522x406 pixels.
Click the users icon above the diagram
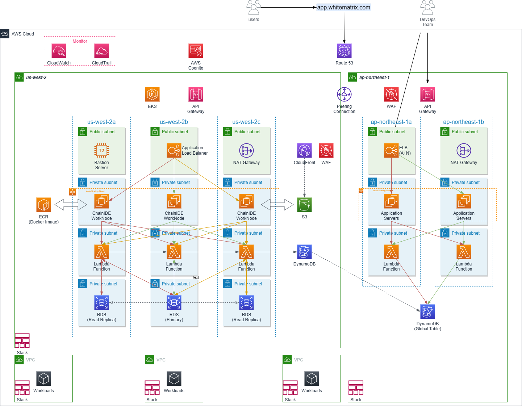254,8
